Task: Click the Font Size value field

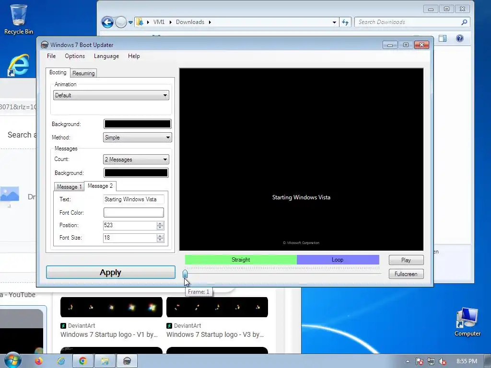Action: pyautogui.click(x=129, y=238)
